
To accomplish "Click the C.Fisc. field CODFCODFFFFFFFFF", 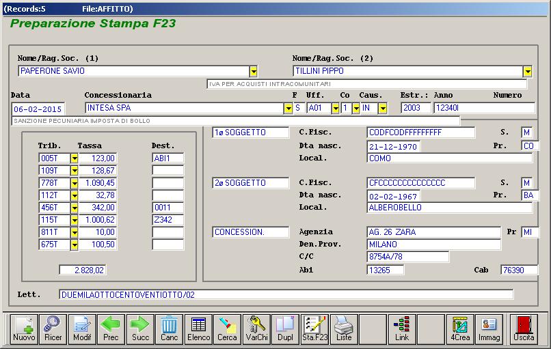I will [420, 132].
